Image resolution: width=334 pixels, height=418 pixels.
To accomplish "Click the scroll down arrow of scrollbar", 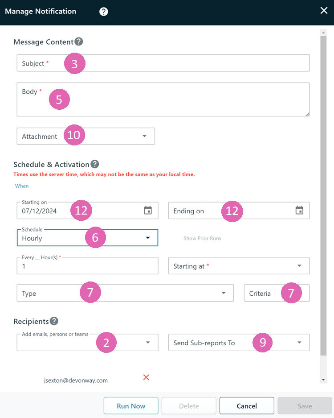I will (x=323, y=380).
